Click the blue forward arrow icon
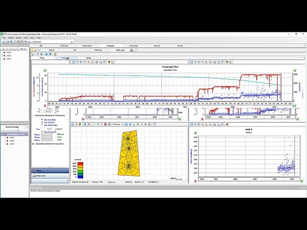Viewport: 307px width, 230px height. click(x=50, y=54)
